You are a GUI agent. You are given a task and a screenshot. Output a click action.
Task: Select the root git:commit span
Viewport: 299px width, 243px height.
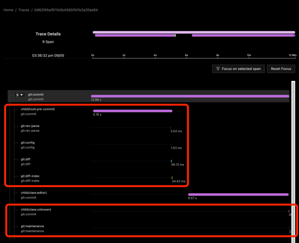(36, 95)
